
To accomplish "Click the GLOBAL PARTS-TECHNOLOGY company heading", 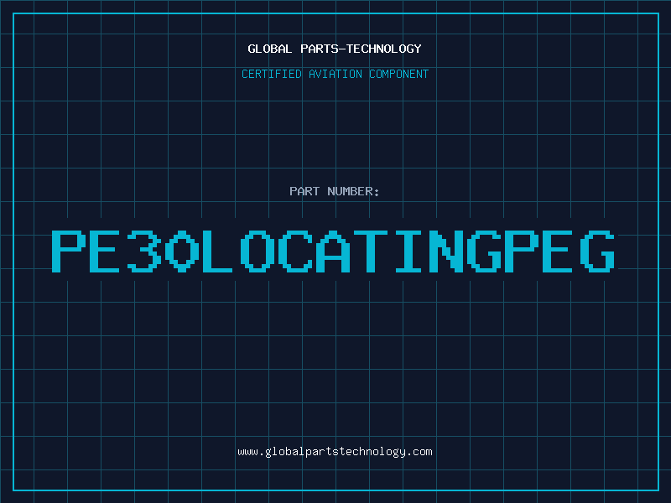I will tap(335, 49).
